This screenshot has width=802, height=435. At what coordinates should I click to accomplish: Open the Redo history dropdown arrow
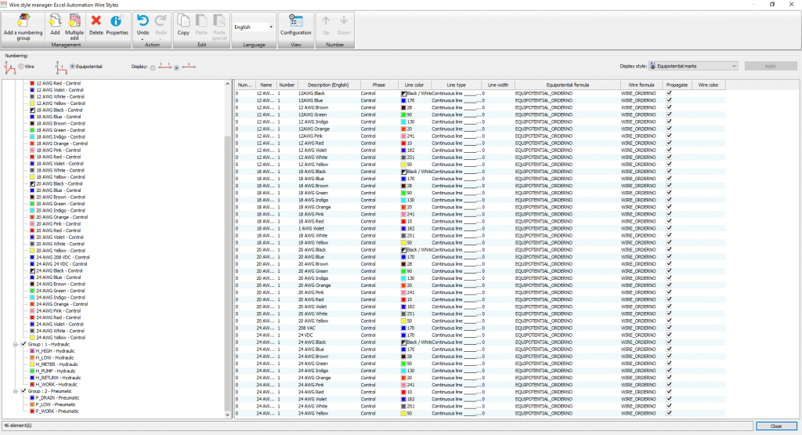(161, 39)
